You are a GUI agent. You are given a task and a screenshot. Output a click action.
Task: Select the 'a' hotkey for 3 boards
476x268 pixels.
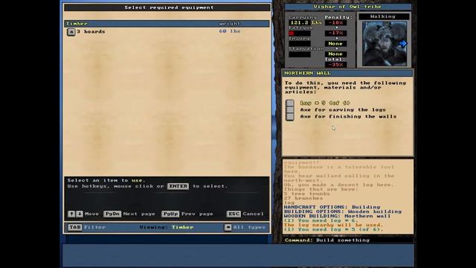click(71, 32)
